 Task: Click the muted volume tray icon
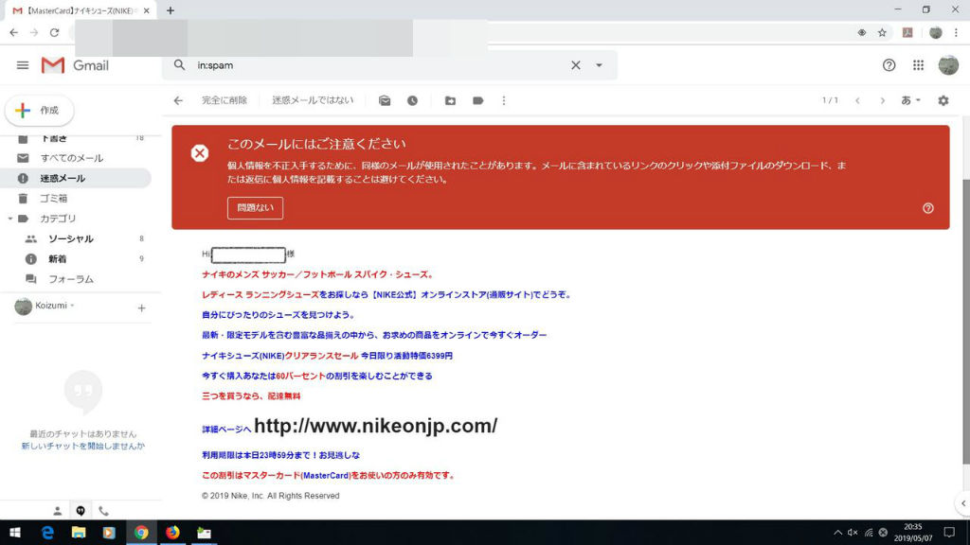pyautogui.click(x=853, y=532)
